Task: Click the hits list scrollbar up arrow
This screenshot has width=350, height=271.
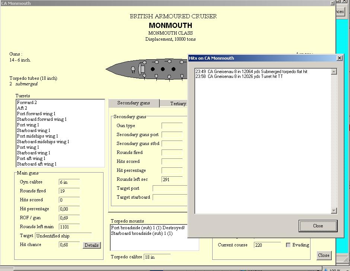Action: coord(334,72)
